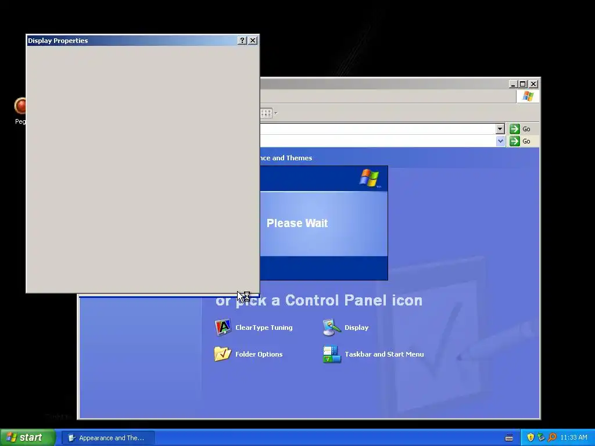Click the orange magnifier tray icon

tap(552, 437)
